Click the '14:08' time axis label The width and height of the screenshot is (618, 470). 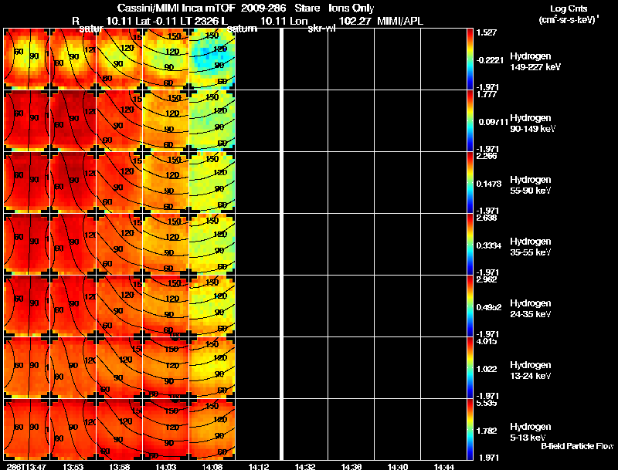point(212,466)
